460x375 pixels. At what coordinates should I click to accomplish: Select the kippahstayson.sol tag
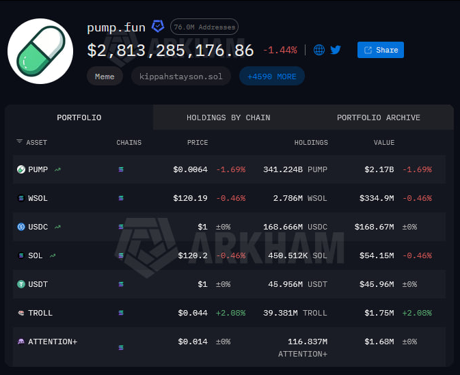point(180,77)
